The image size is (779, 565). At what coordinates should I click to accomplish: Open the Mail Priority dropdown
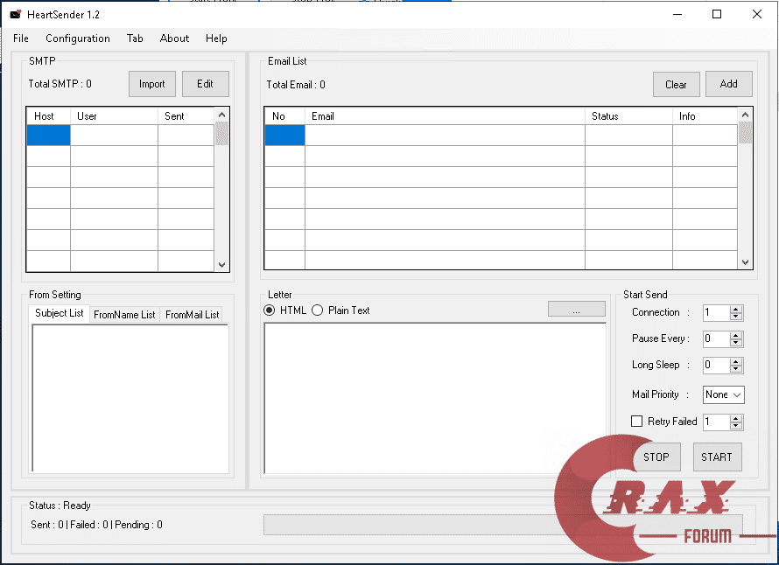723,395
